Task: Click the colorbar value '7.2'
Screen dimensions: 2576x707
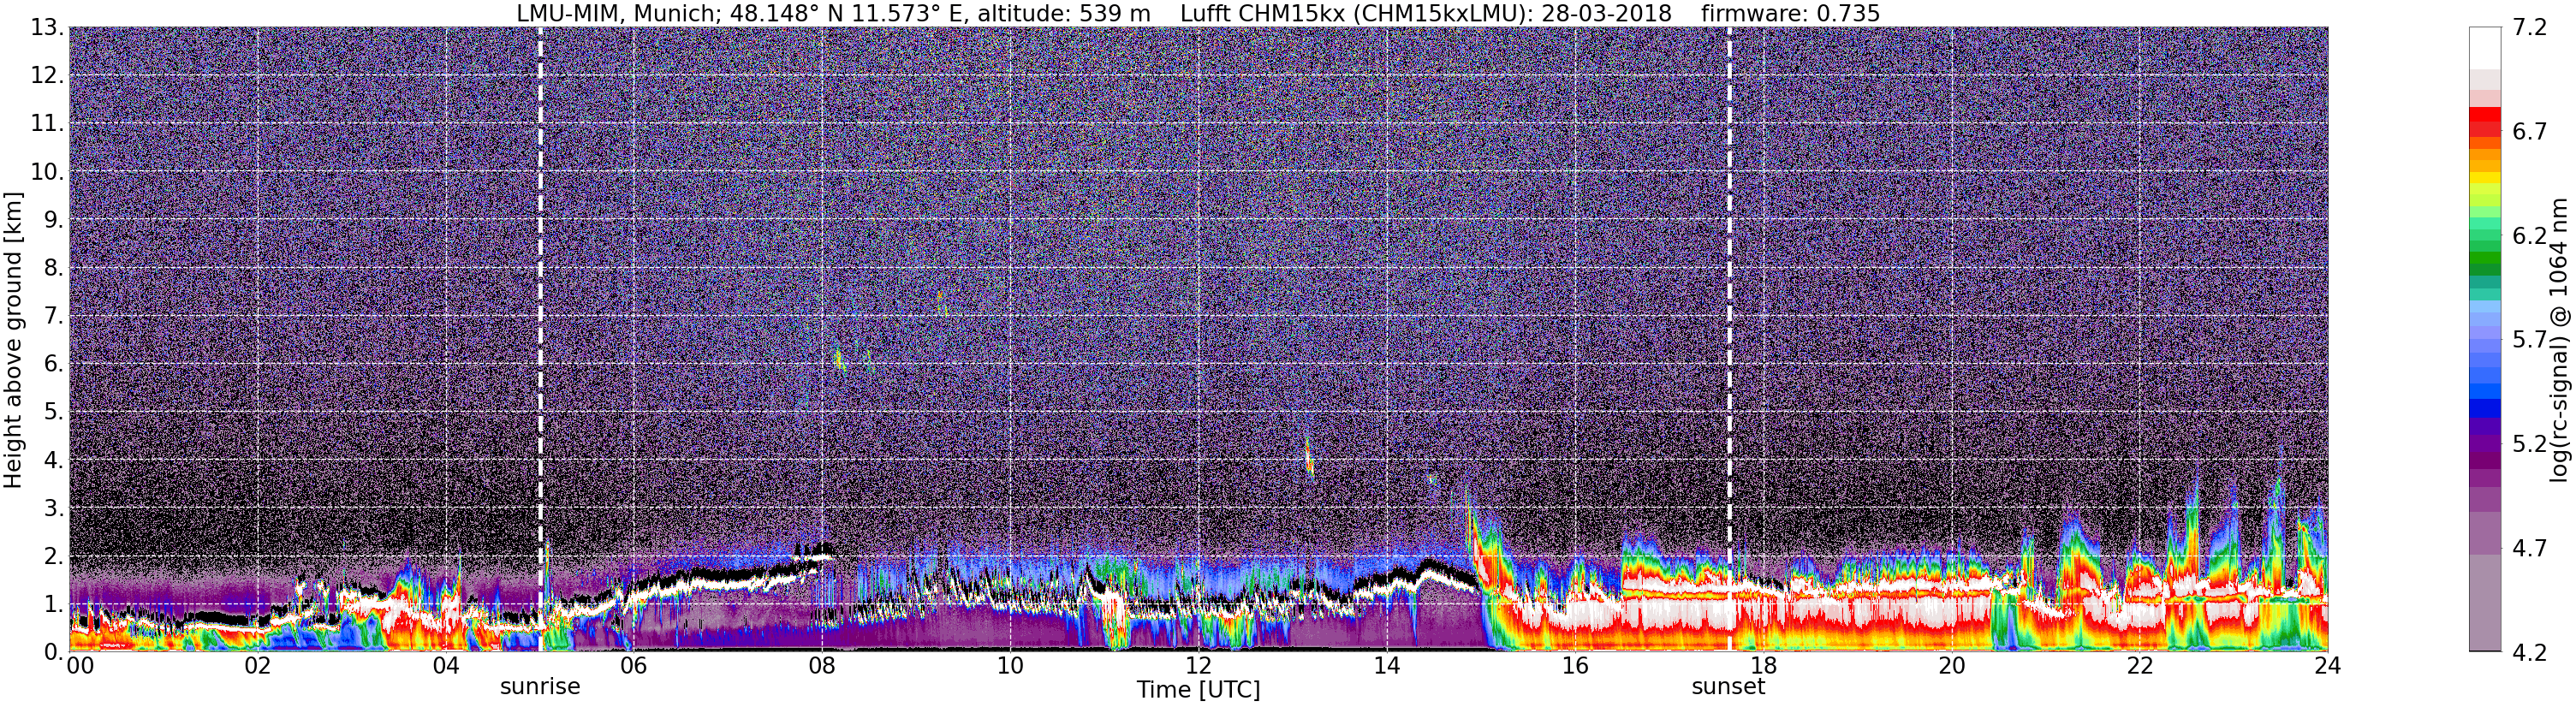Action: [2530, 28]
